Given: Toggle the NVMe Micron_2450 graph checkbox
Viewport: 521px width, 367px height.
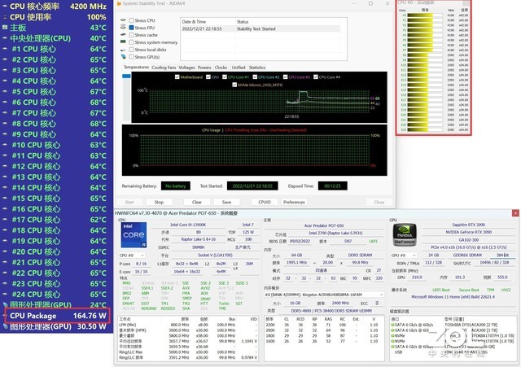Looking at the screenshot, I should [234, 85].
